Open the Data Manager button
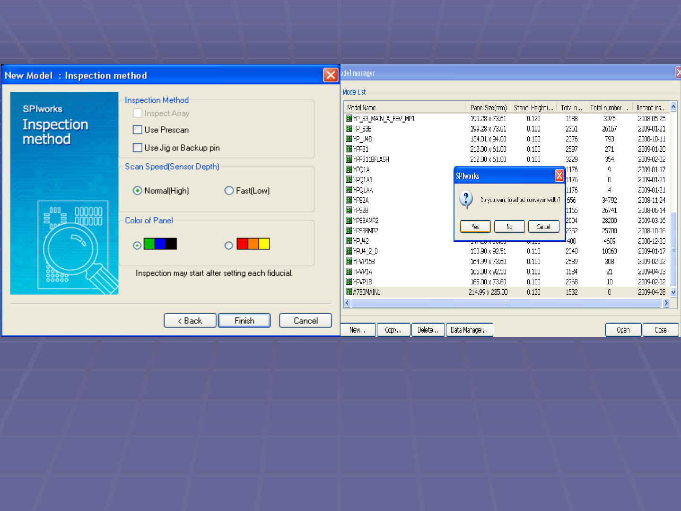681x511 pixels. point(469,330)
